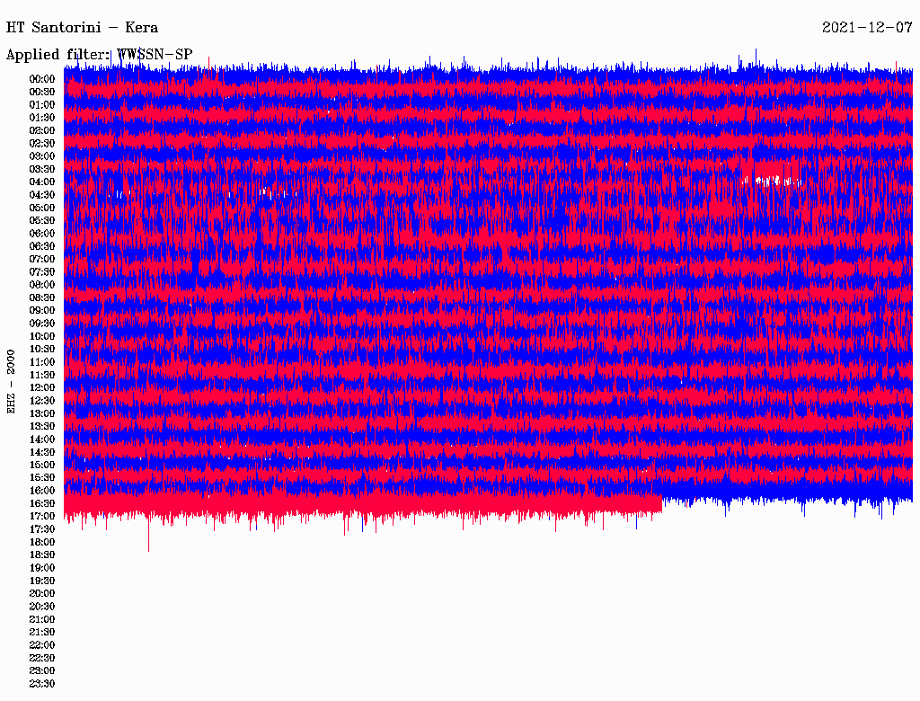Image resolution: width=920 pixels, height=701 pixels.
Task: Click the 05:00 time label
Action: pos(42,208)
